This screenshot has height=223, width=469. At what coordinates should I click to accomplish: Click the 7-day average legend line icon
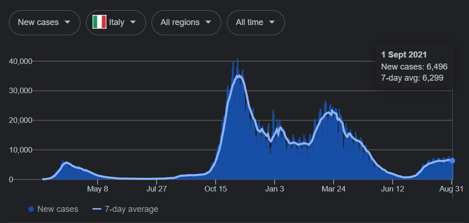click(97, 210)
